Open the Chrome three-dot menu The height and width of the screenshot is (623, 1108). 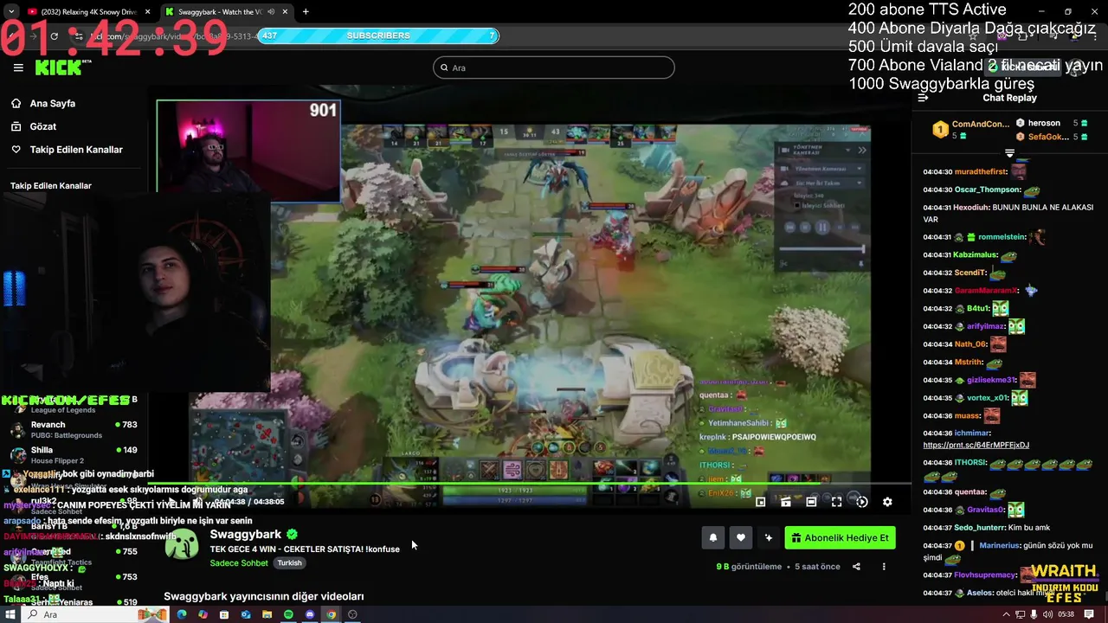point(1095,36)
